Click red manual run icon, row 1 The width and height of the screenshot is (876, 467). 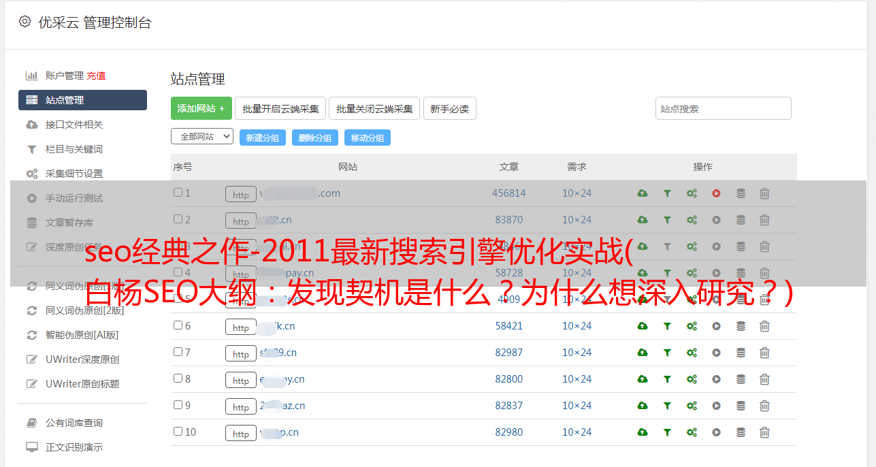[716, 193]
